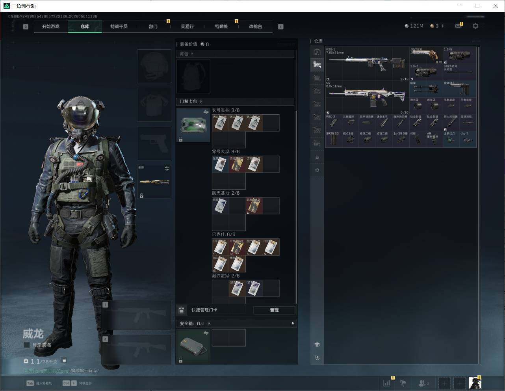505x391 pixels.
Task: Open the settings gear in top bar
Action: tap(475, 26)
